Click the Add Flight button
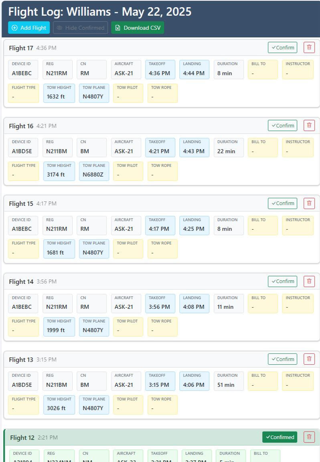320x462 pixels. (29, 28)
